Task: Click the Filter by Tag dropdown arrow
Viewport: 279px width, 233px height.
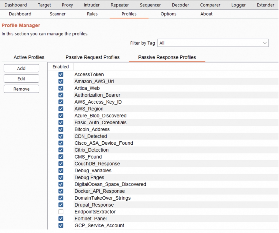Action: tap(265, 43)
